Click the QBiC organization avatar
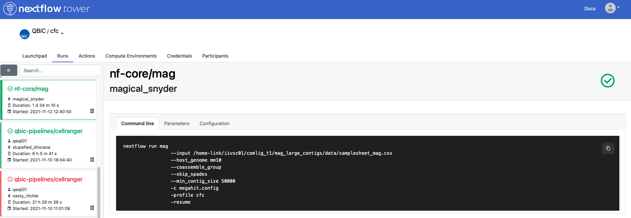 [x=25, y=34]
